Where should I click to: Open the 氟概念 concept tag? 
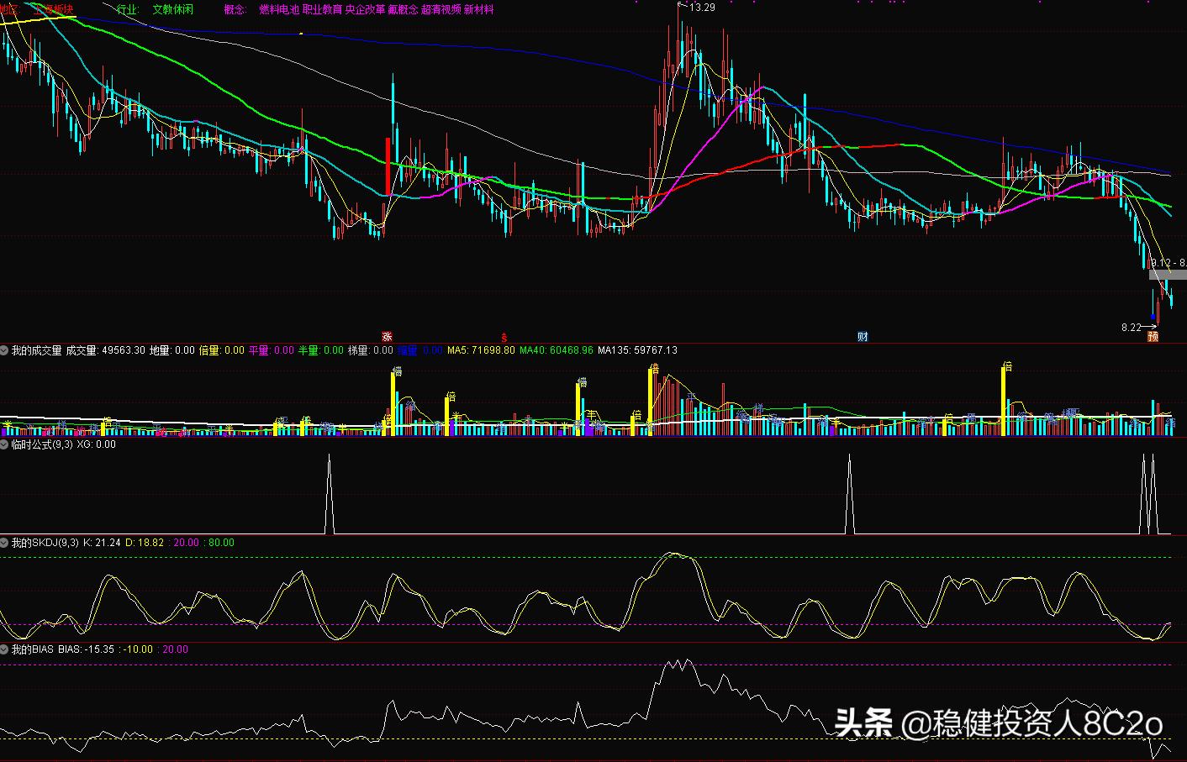click(403, 10)
